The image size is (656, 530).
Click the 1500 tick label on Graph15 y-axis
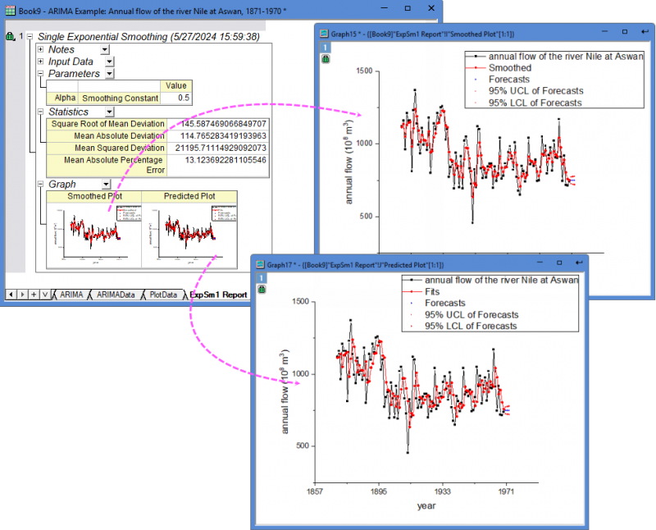(x=364, y=71)
